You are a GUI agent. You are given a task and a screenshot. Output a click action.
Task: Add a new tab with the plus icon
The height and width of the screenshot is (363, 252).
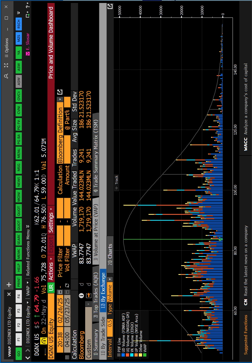[x=9, y=285]
